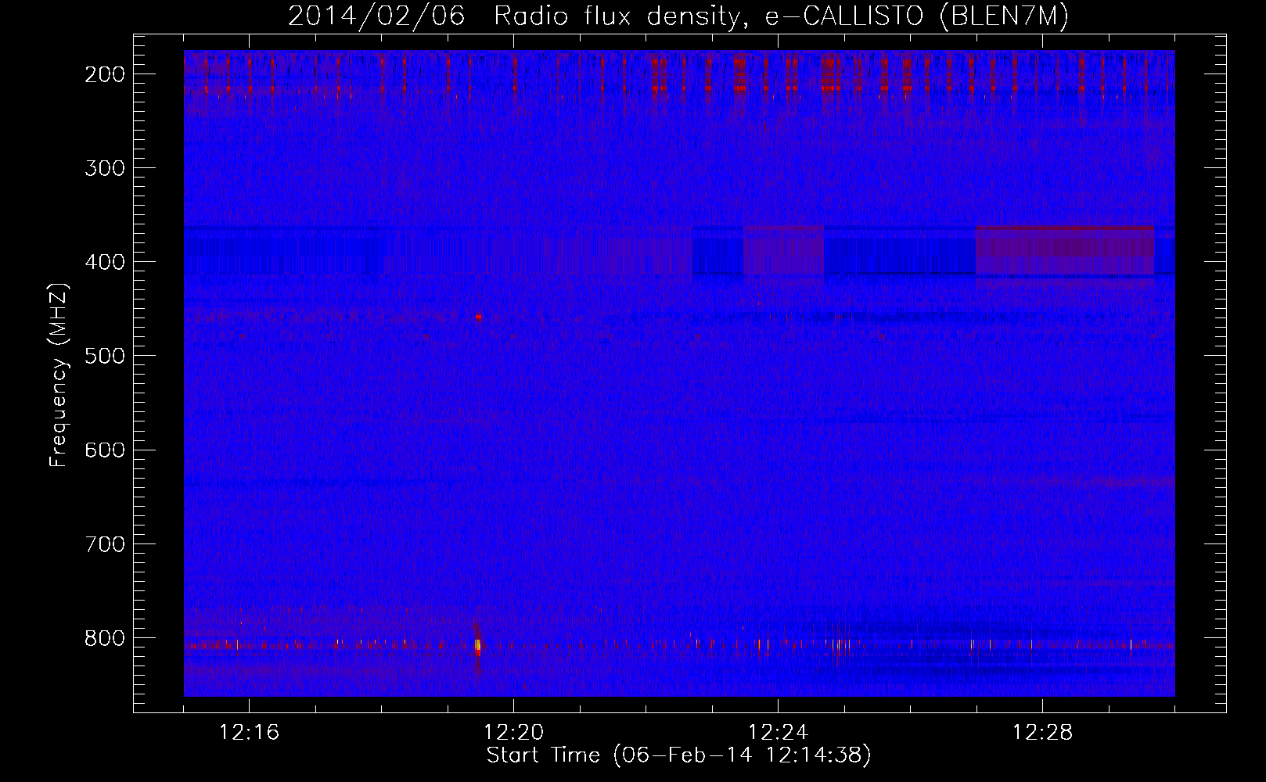Viewport: 1266px width, 782px height.
Task: Click the red spot near 460 MHz
Action: coord(479,317)
